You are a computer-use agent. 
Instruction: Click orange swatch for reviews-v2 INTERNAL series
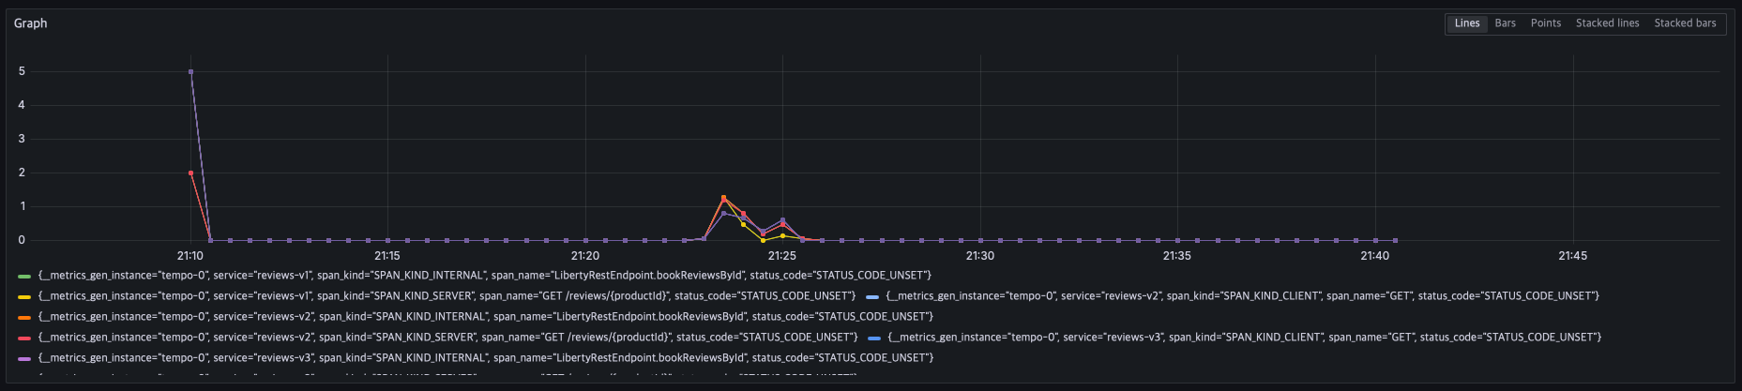[24, 317]
